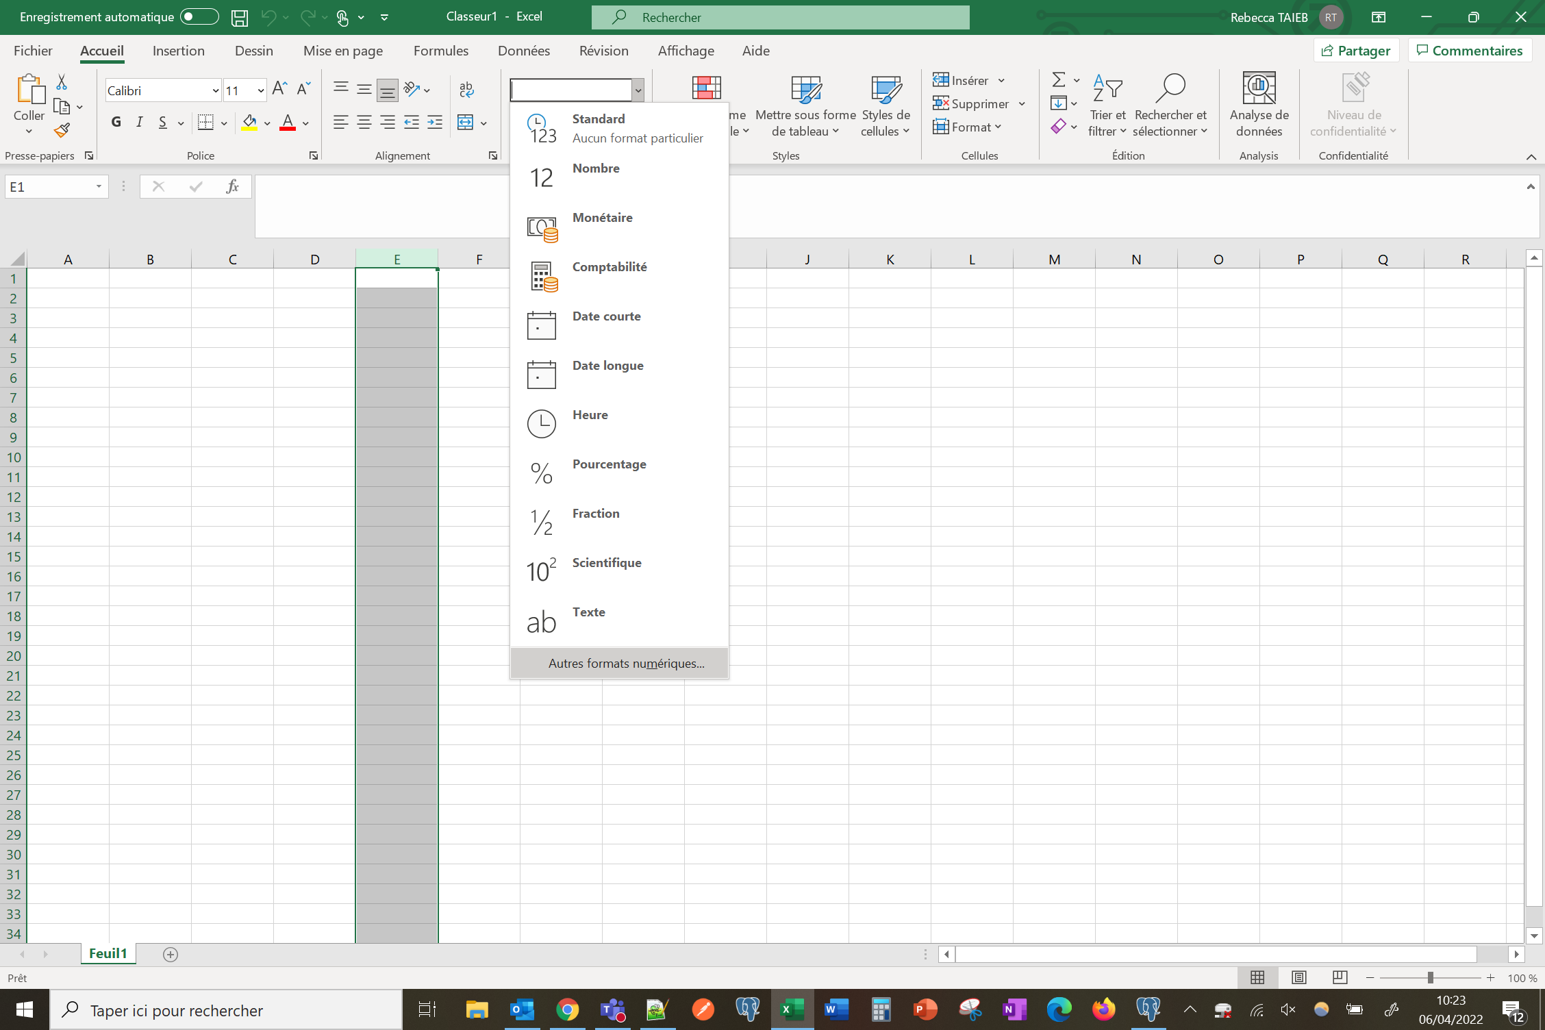The width and height of the screenshot is (1545, 1030).
Task: Toggle bottom vertical alignment button
Action: coord(388,89)
